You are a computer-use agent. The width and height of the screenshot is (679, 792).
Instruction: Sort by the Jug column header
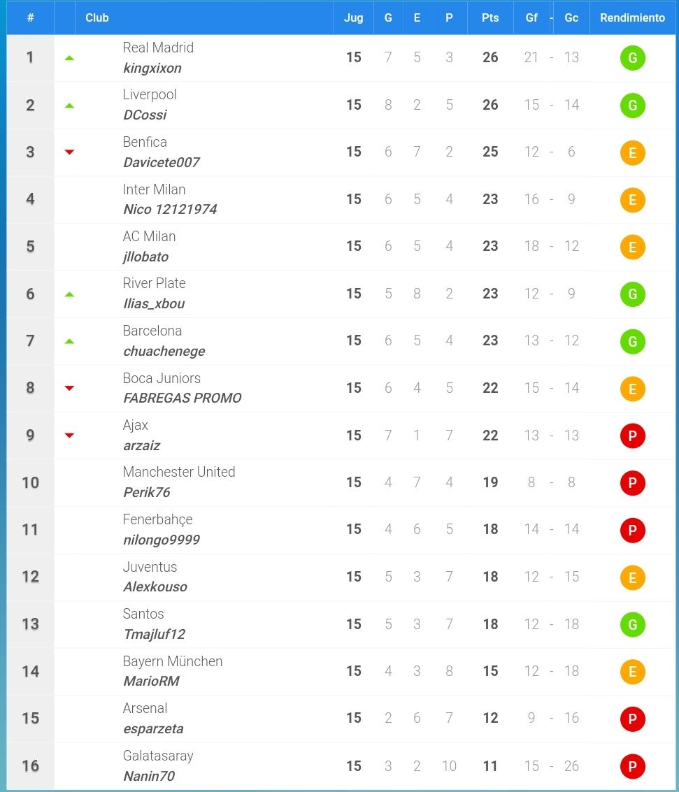[353, 17]
